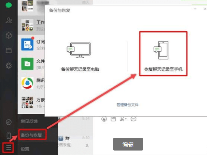Screen dimensions: 207x156
Task: Open the Moments aperture icon in sidebar
Action: click(9, 66)
